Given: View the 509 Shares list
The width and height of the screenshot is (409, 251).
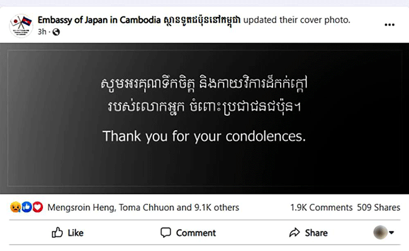Looking at the screenshot, I should (x=378, y=208).
